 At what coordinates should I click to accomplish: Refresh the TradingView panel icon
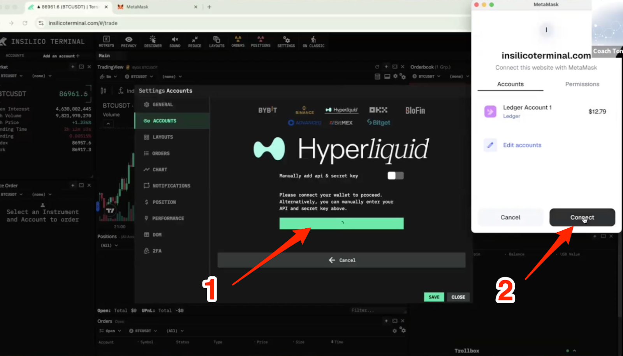(x=377, y=67)
